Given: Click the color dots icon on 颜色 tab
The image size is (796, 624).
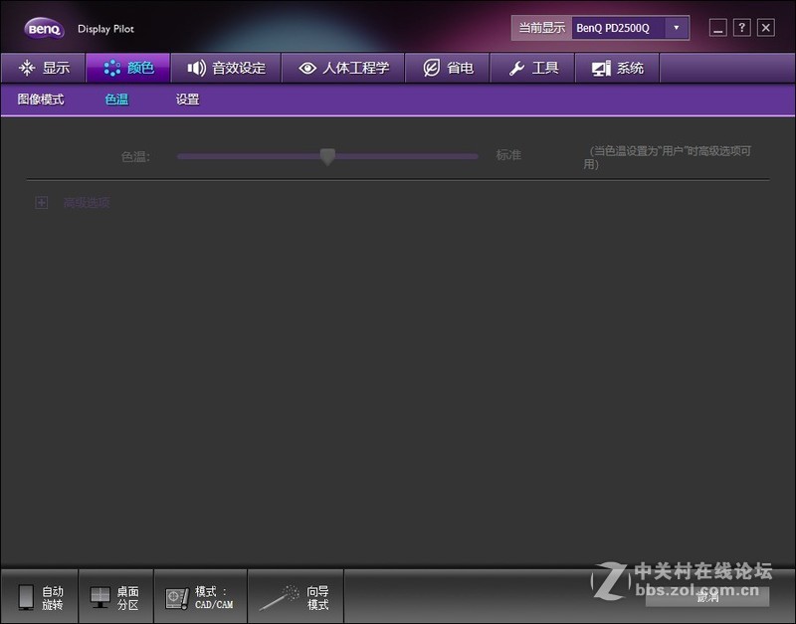Looking at the screenshot, I should tap(112, 68).
